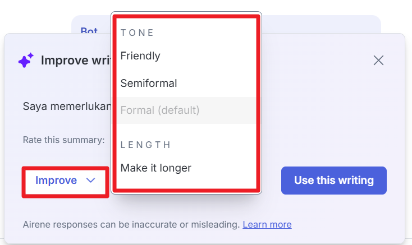This screenshot has height=245, width=412.
Task: Pick the Make it longer option
Action: [x=156, y=168]
